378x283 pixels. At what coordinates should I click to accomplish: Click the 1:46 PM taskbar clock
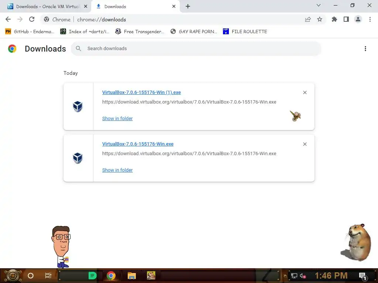(331, 276)
